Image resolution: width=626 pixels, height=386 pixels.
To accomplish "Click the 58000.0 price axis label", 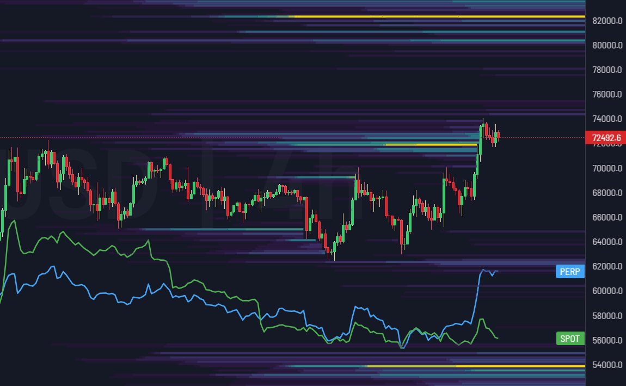I will [x=607, y=316].
